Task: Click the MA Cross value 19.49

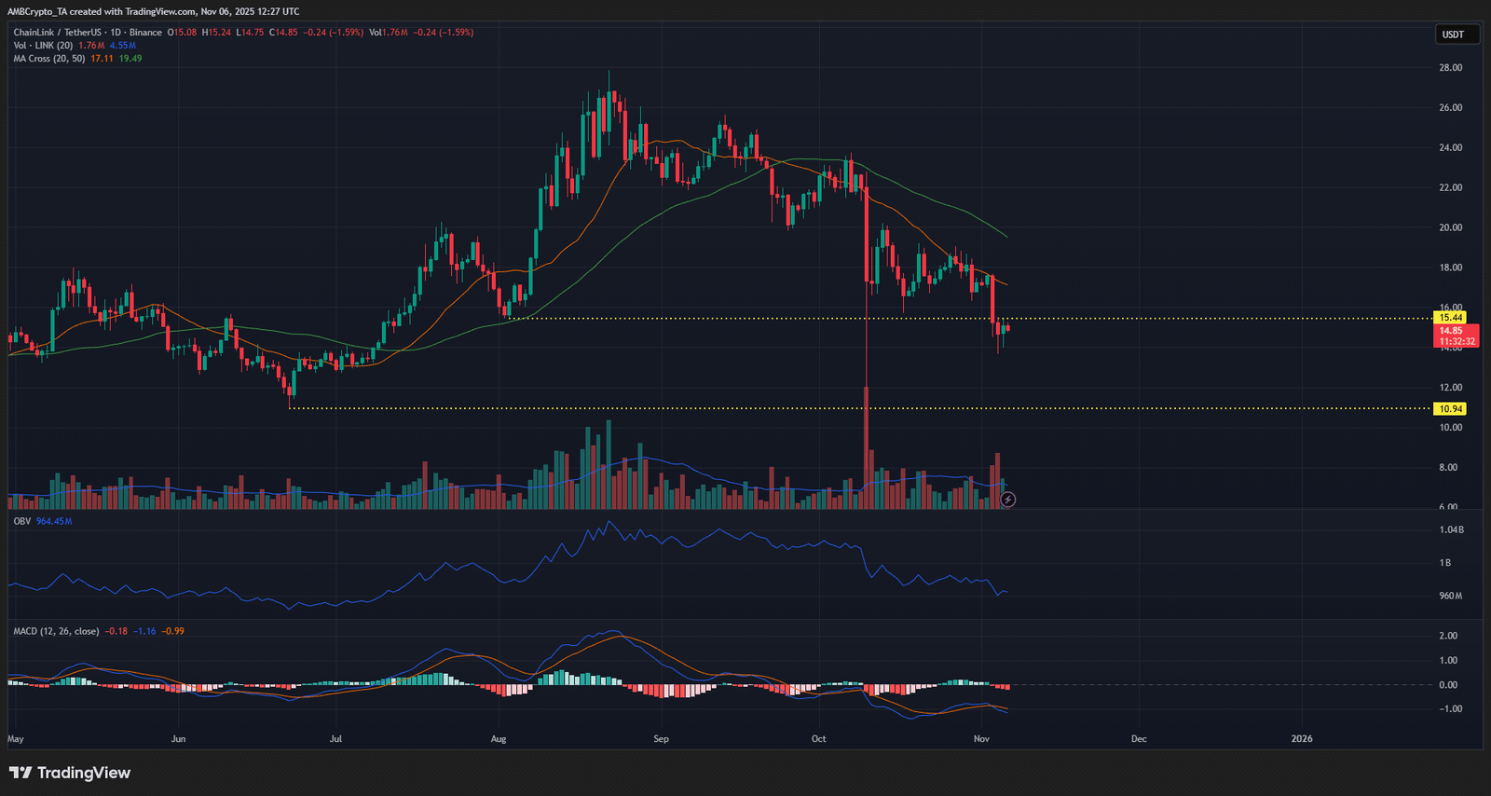Action: [x=130, y=59]
